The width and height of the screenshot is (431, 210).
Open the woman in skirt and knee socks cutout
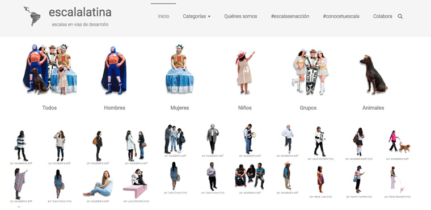pos(359,141)
